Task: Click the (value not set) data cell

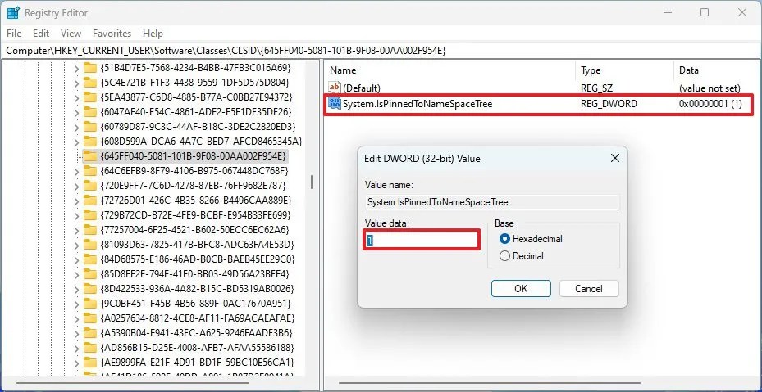Action: (x=710, y=88)
